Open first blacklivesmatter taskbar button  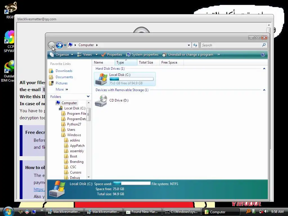coord(64,212)
